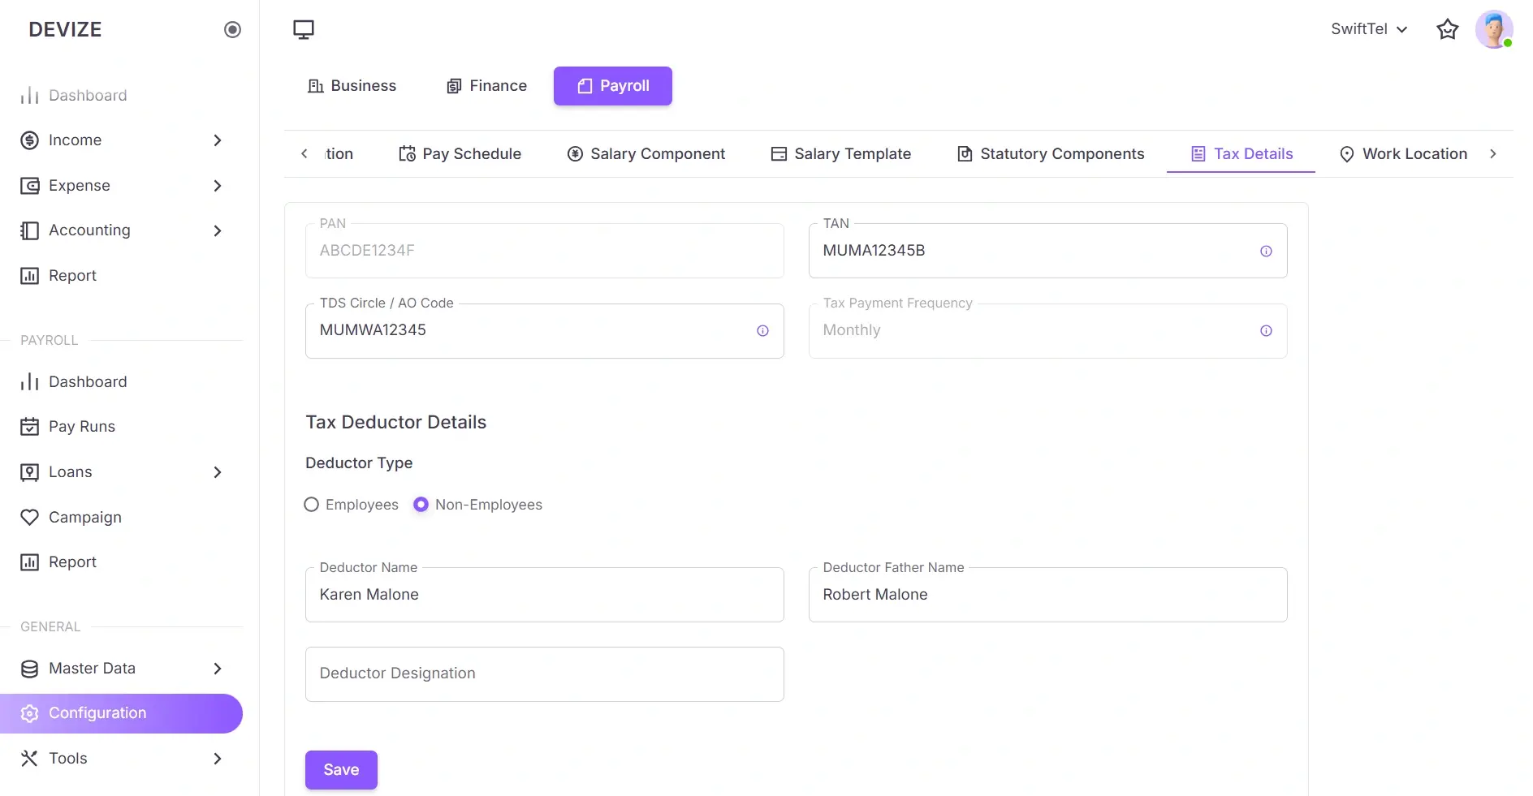Select the Employees deductor type
The image size is (1533, 796).
point(311,504)
